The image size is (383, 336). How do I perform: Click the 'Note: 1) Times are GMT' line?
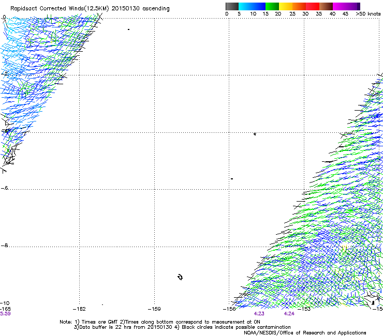tap(160, 322)
